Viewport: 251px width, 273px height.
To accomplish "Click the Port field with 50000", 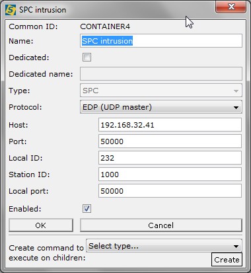I will (x=170, y=141).
